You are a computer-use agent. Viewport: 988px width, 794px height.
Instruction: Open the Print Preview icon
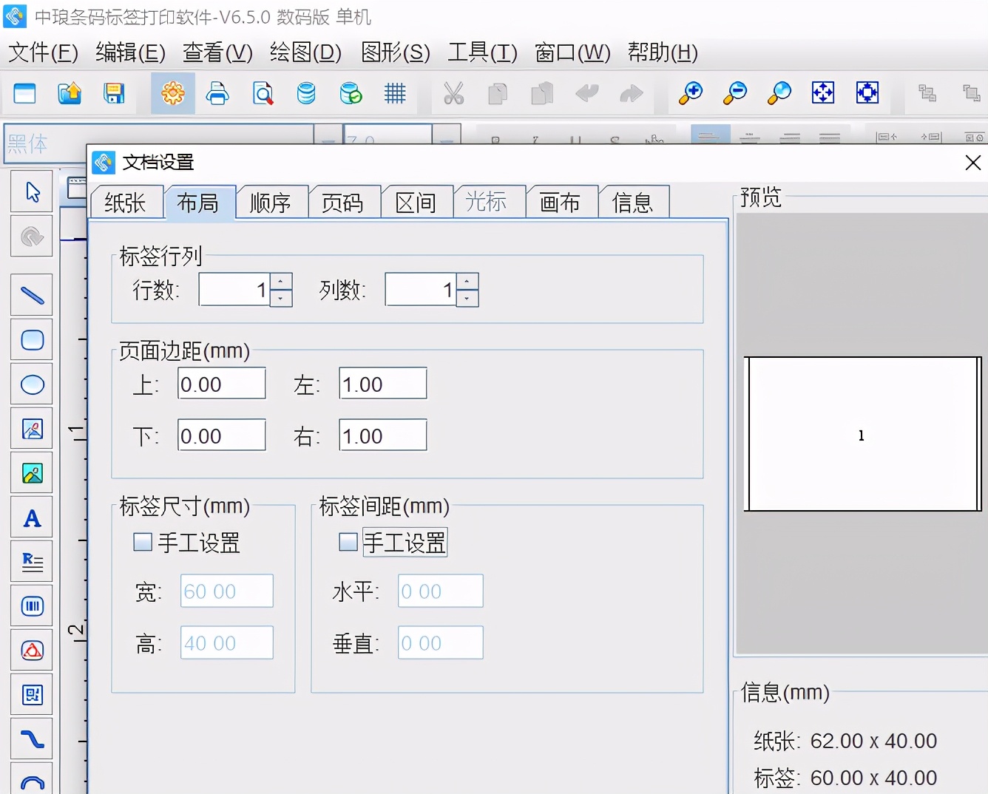(x=263, y=93)
